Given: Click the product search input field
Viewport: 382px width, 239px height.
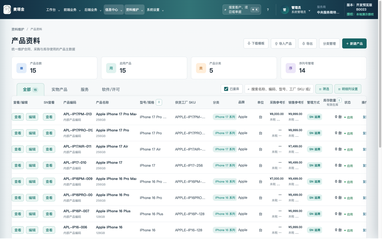Looking at the screenshot, I should (279, 89).
